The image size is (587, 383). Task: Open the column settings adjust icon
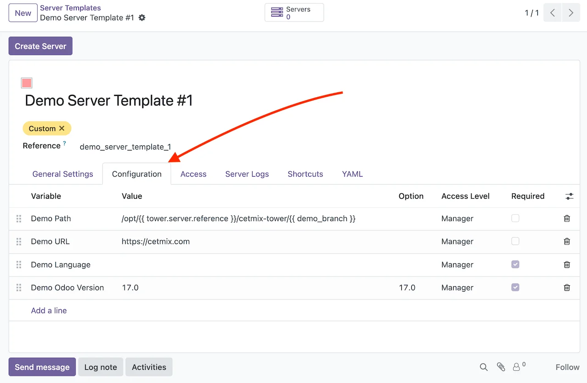[569, 196]
